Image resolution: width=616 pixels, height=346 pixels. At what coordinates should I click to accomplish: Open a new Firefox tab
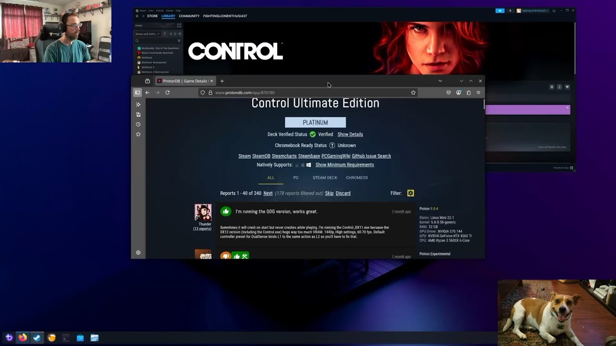pyautogui.click(x=222, y=81)
